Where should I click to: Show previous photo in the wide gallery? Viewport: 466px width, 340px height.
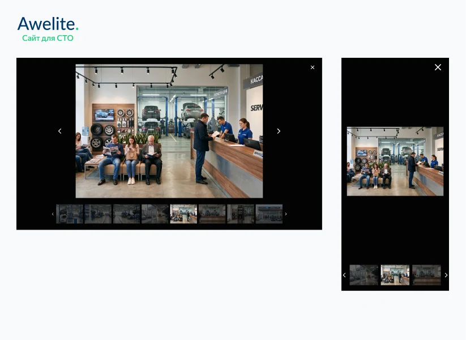(x=59, y=131)
